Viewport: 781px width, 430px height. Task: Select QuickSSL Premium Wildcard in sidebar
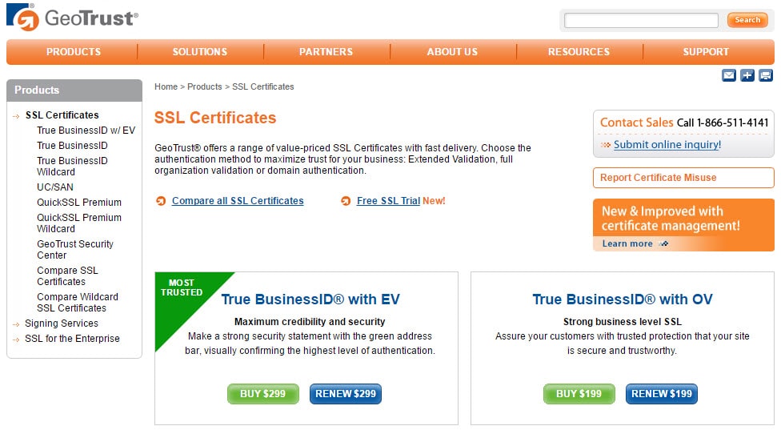(78, 223)
